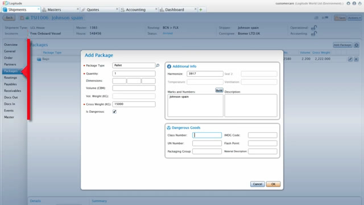Open Docs Out in sidebar
This screenshot has height=205, width=364.
pos(11,97)
